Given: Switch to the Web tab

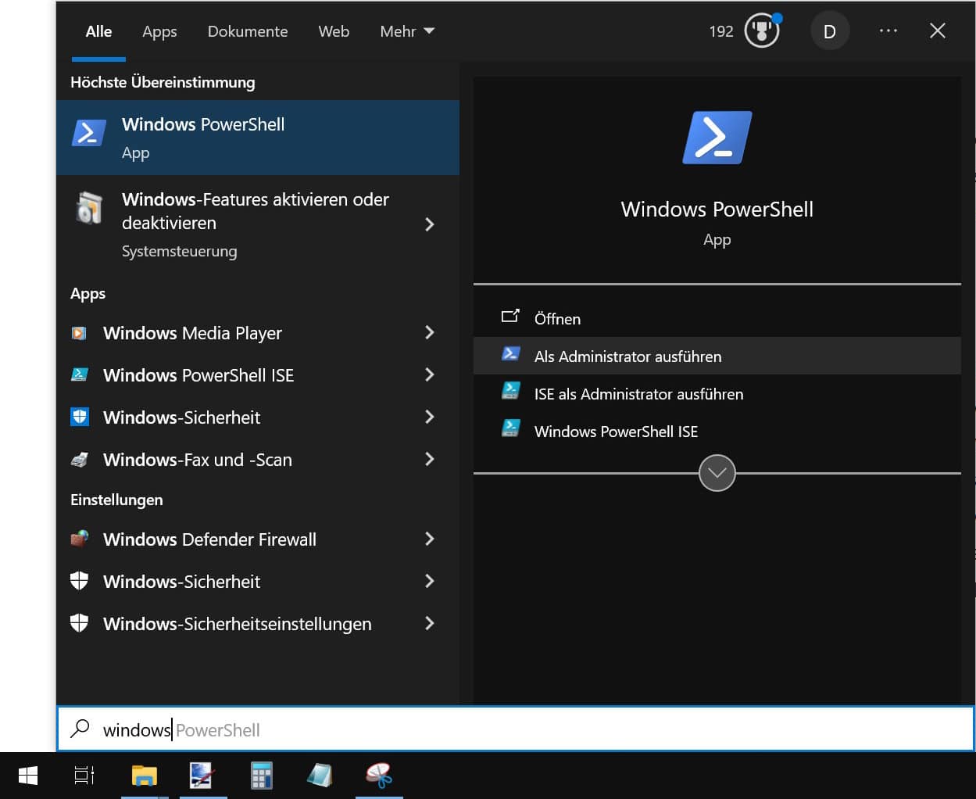Looking at the screenshot, I should (x=334, y=31).
